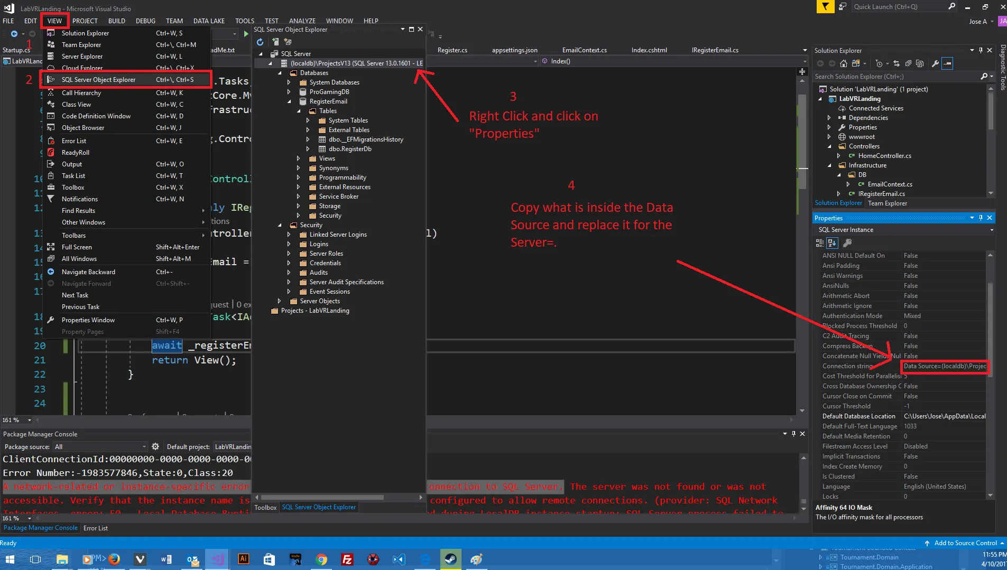This screenshot has width=1007, height=570.
Task: Click the Pending Changes Filter clock icon
Action: (x=879, y=63)
